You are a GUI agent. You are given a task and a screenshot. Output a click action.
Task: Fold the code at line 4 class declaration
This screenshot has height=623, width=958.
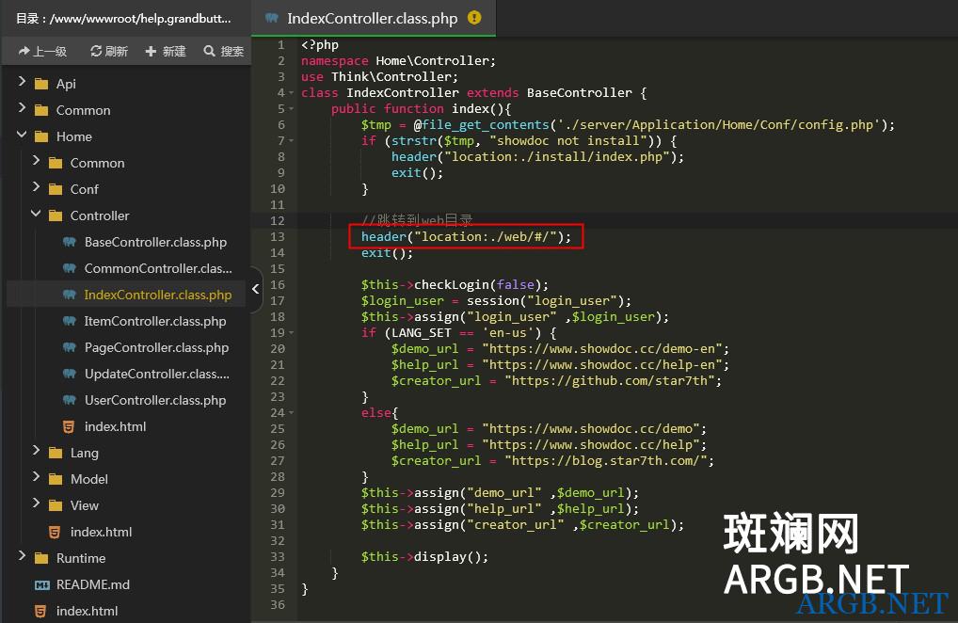(292, 93)
